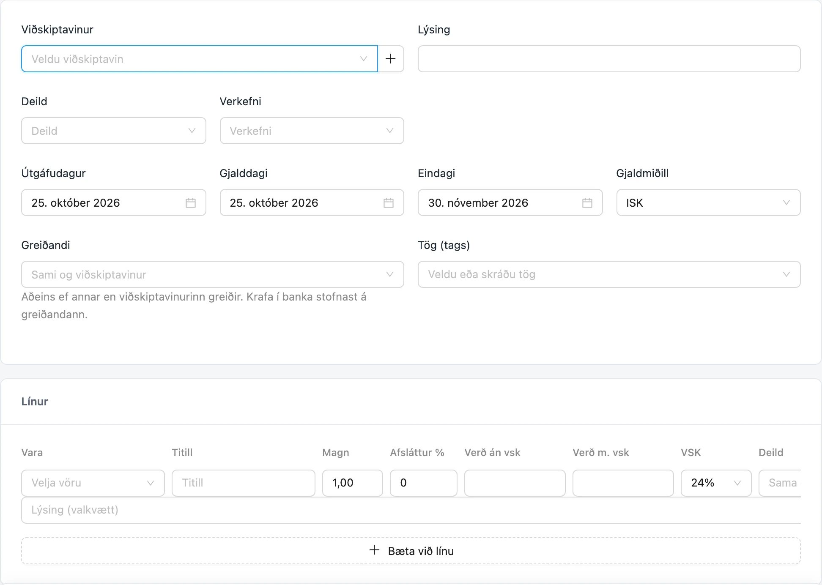
Task: Click the Útgáfudagur date field 25. október 2026
Action: tap(114, 202)
